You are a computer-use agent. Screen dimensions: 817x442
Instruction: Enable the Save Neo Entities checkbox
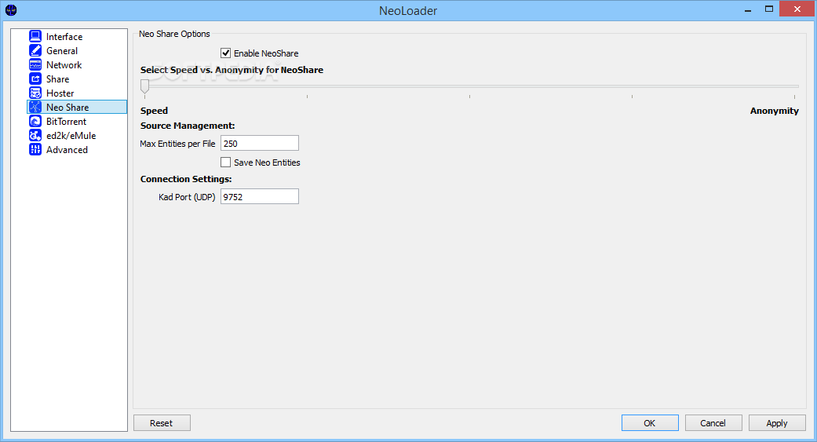225,162
